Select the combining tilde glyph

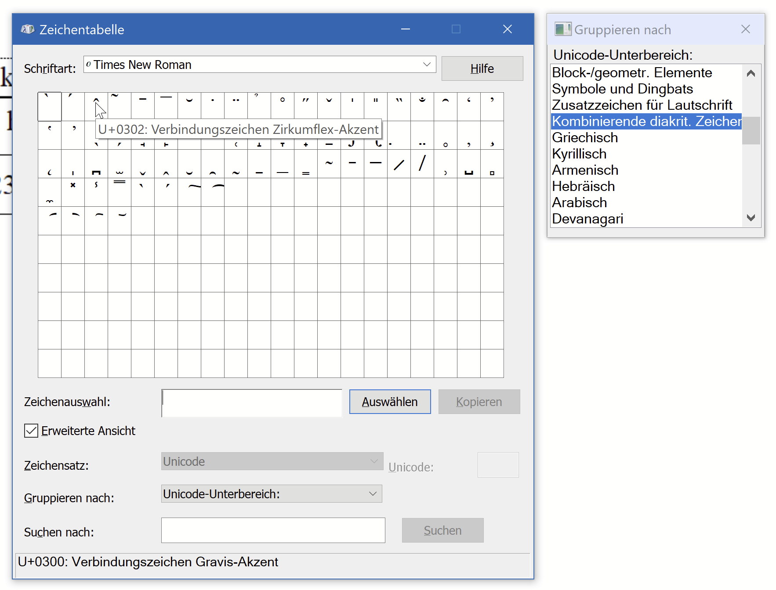point(120,106)
